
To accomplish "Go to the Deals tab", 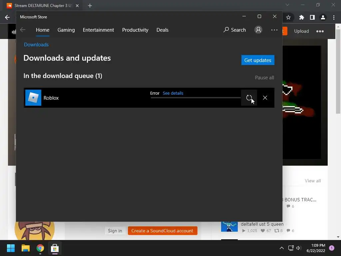I will (x=163, y=30).
